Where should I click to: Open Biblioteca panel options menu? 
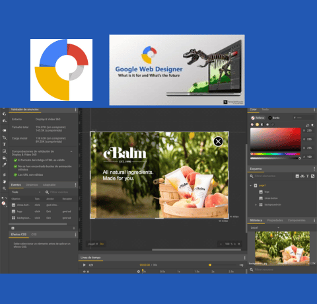pos(314,220)
